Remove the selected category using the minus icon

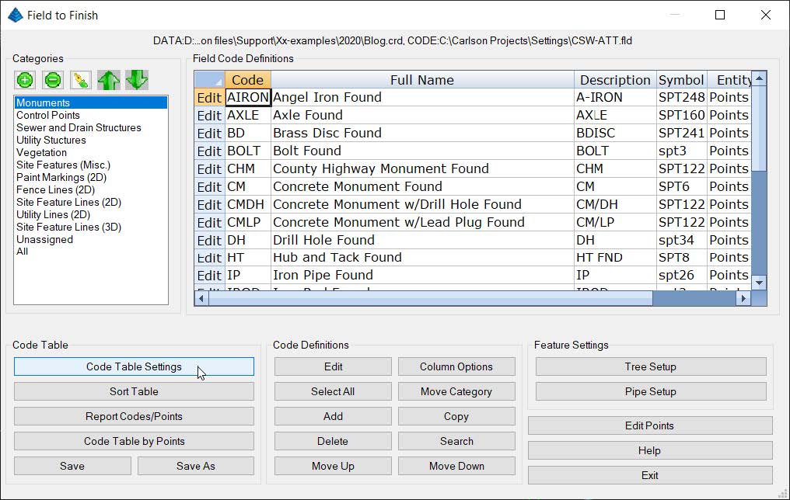coord(52,79)
